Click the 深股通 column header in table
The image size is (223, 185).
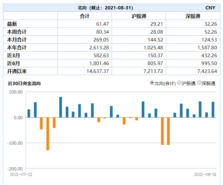click(x=193, y=16)
